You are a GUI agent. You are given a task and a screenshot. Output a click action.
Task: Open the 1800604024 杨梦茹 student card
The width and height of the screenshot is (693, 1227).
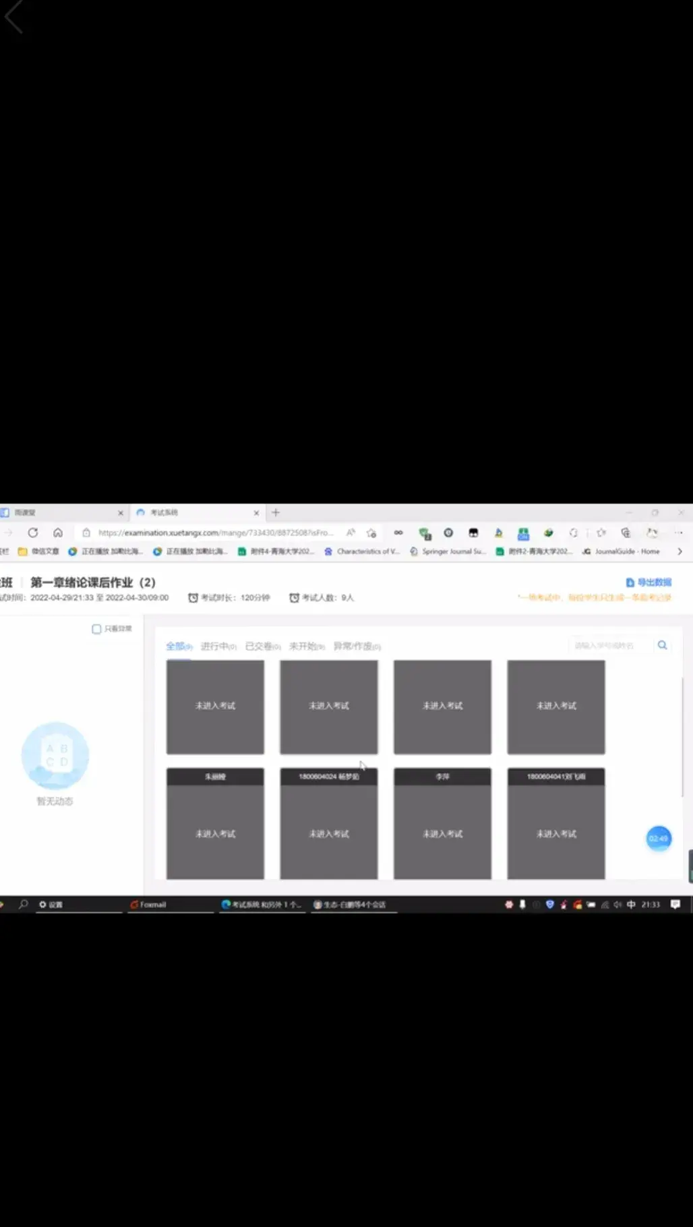329,823
